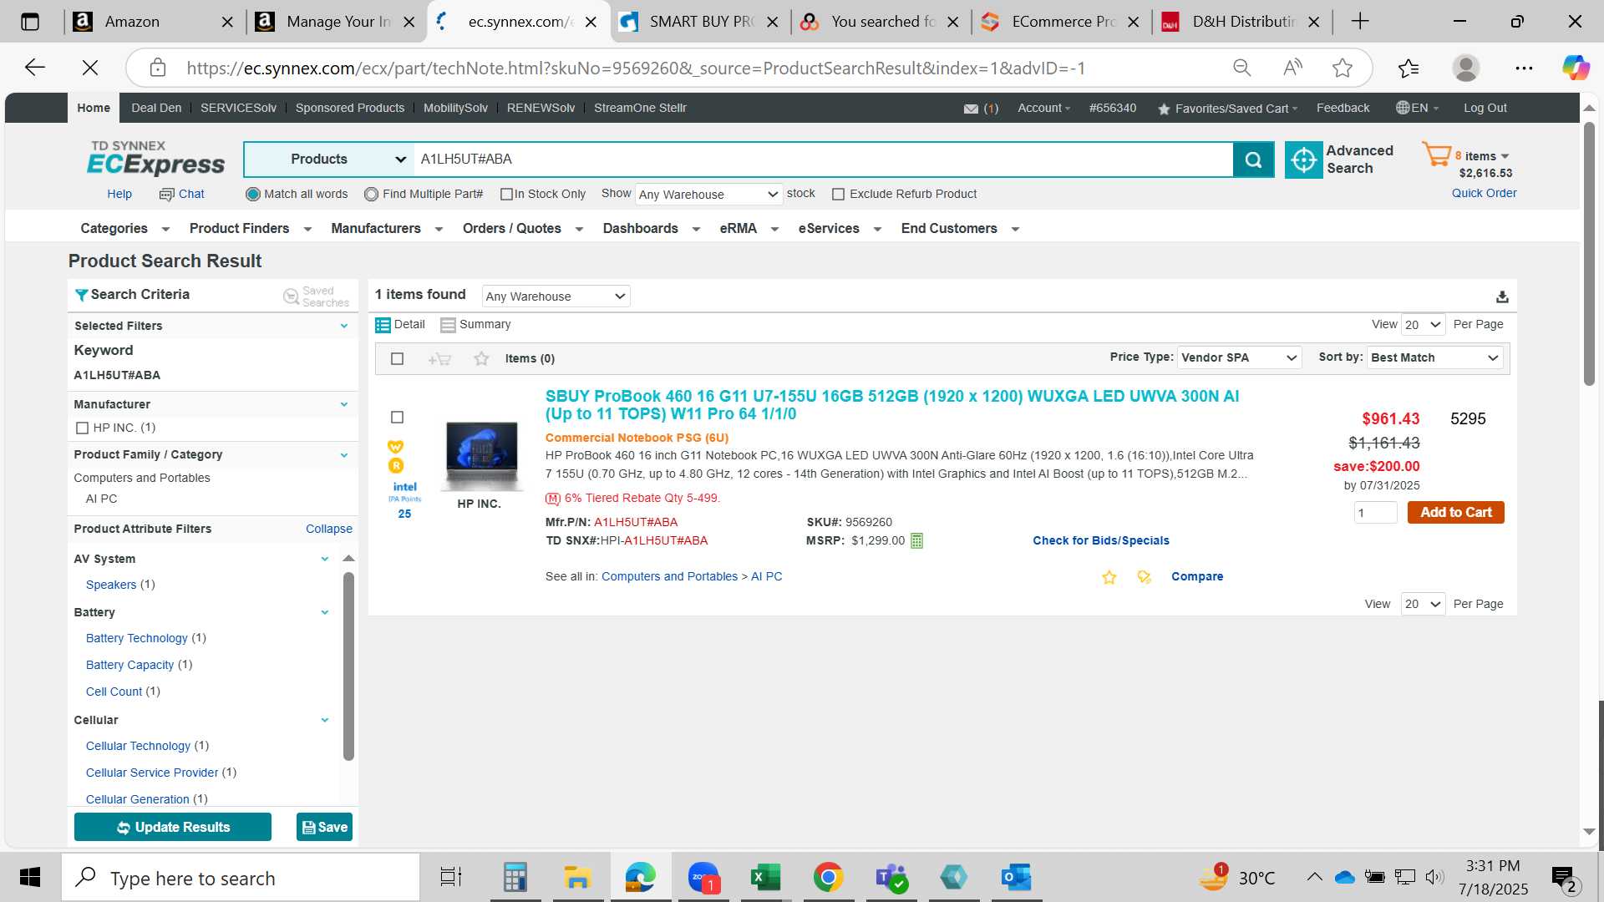Check the HP INC. manufacturer filter

(x=82, y=428)
